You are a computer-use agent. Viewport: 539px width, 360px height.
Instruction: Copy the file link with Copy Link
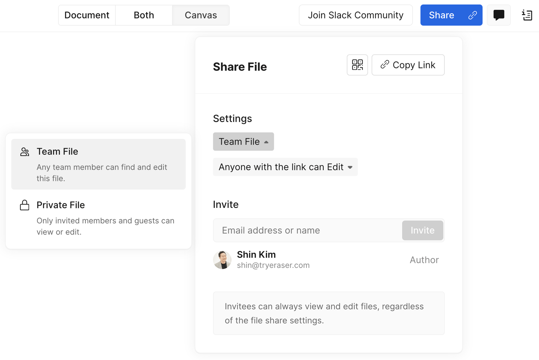[x=408, y=65]
